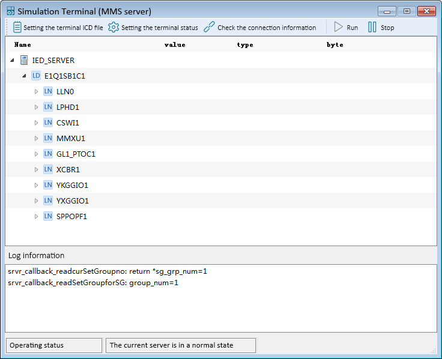442x359 pixels.
Task: Select the LPHD1 tree item
Action: tap(67, 107)
